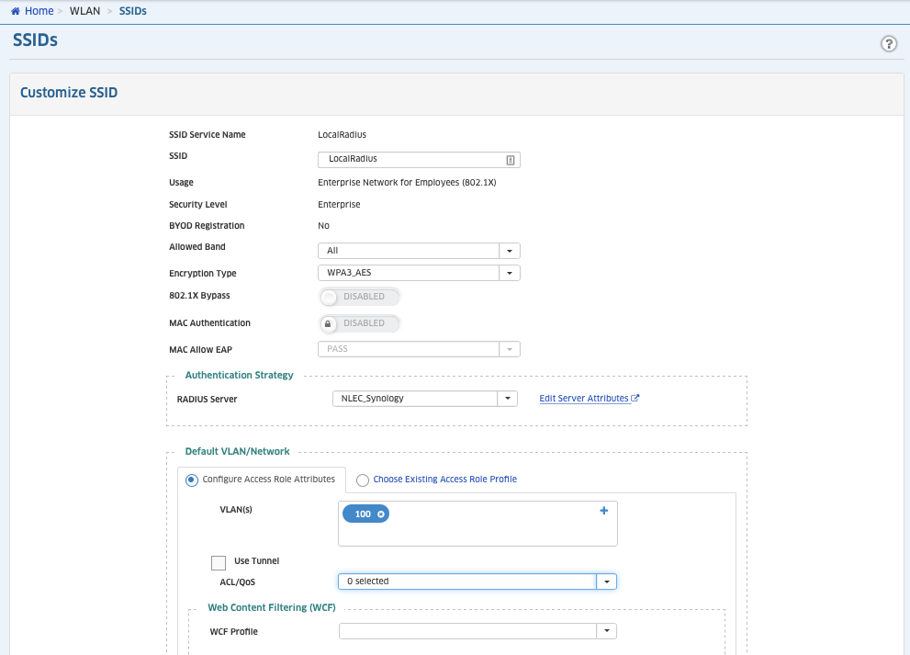This screenshot has width=910, height=655.
Task: Open the help question mark icon
Action: coord(888,44)
